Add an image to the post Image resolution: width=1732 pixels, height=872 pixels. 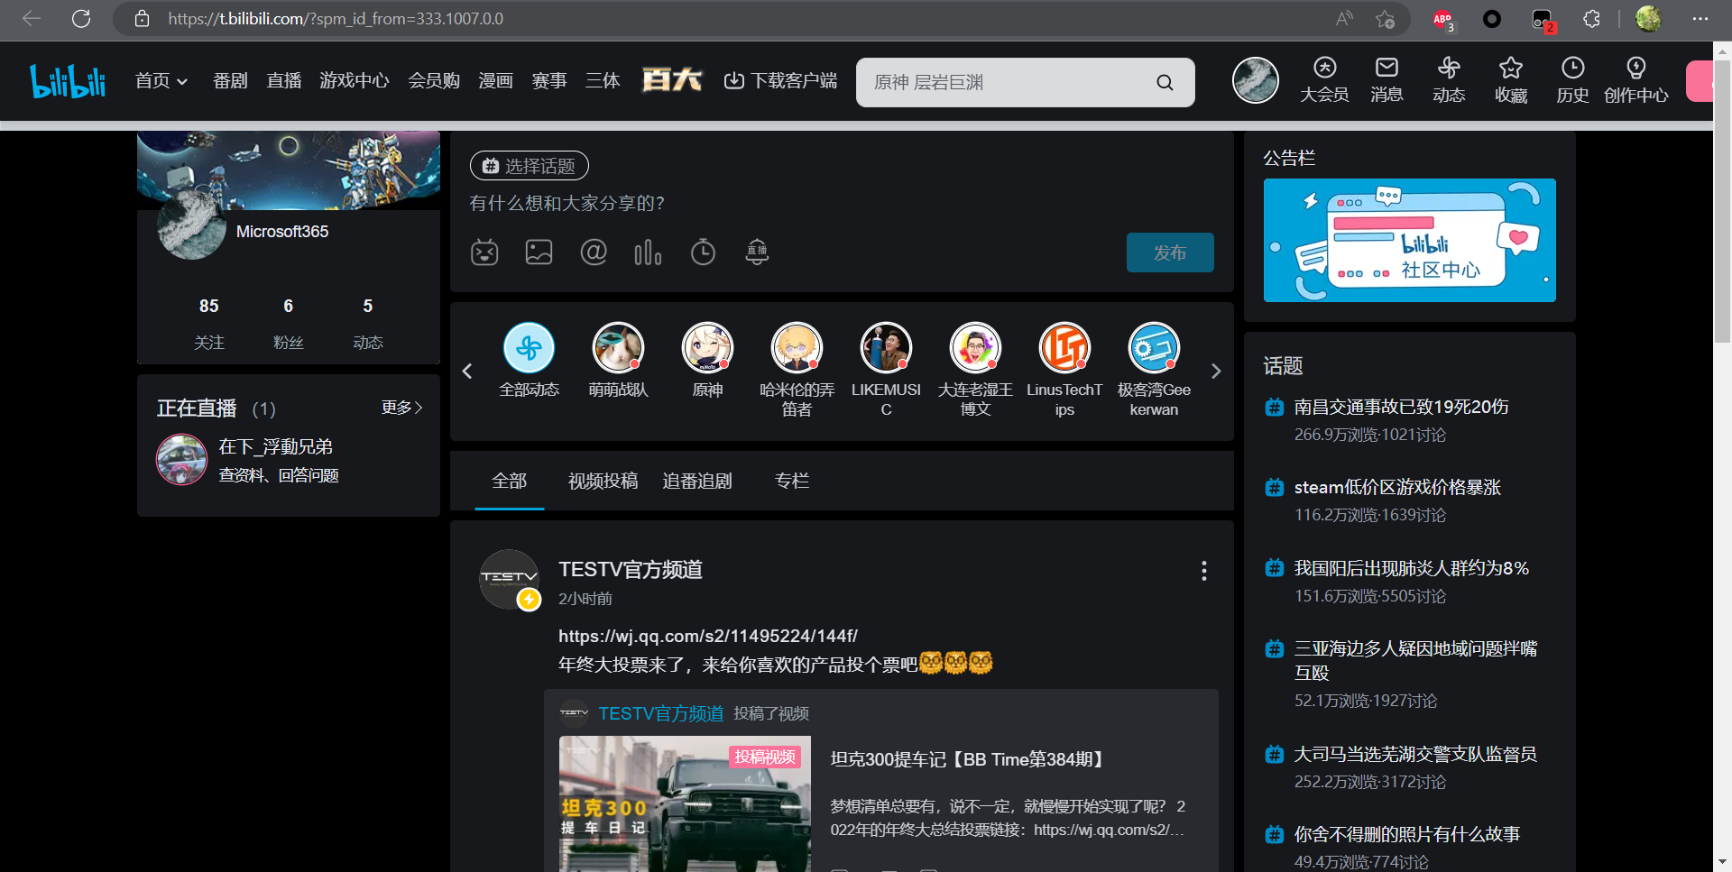[x=539, y=252]
